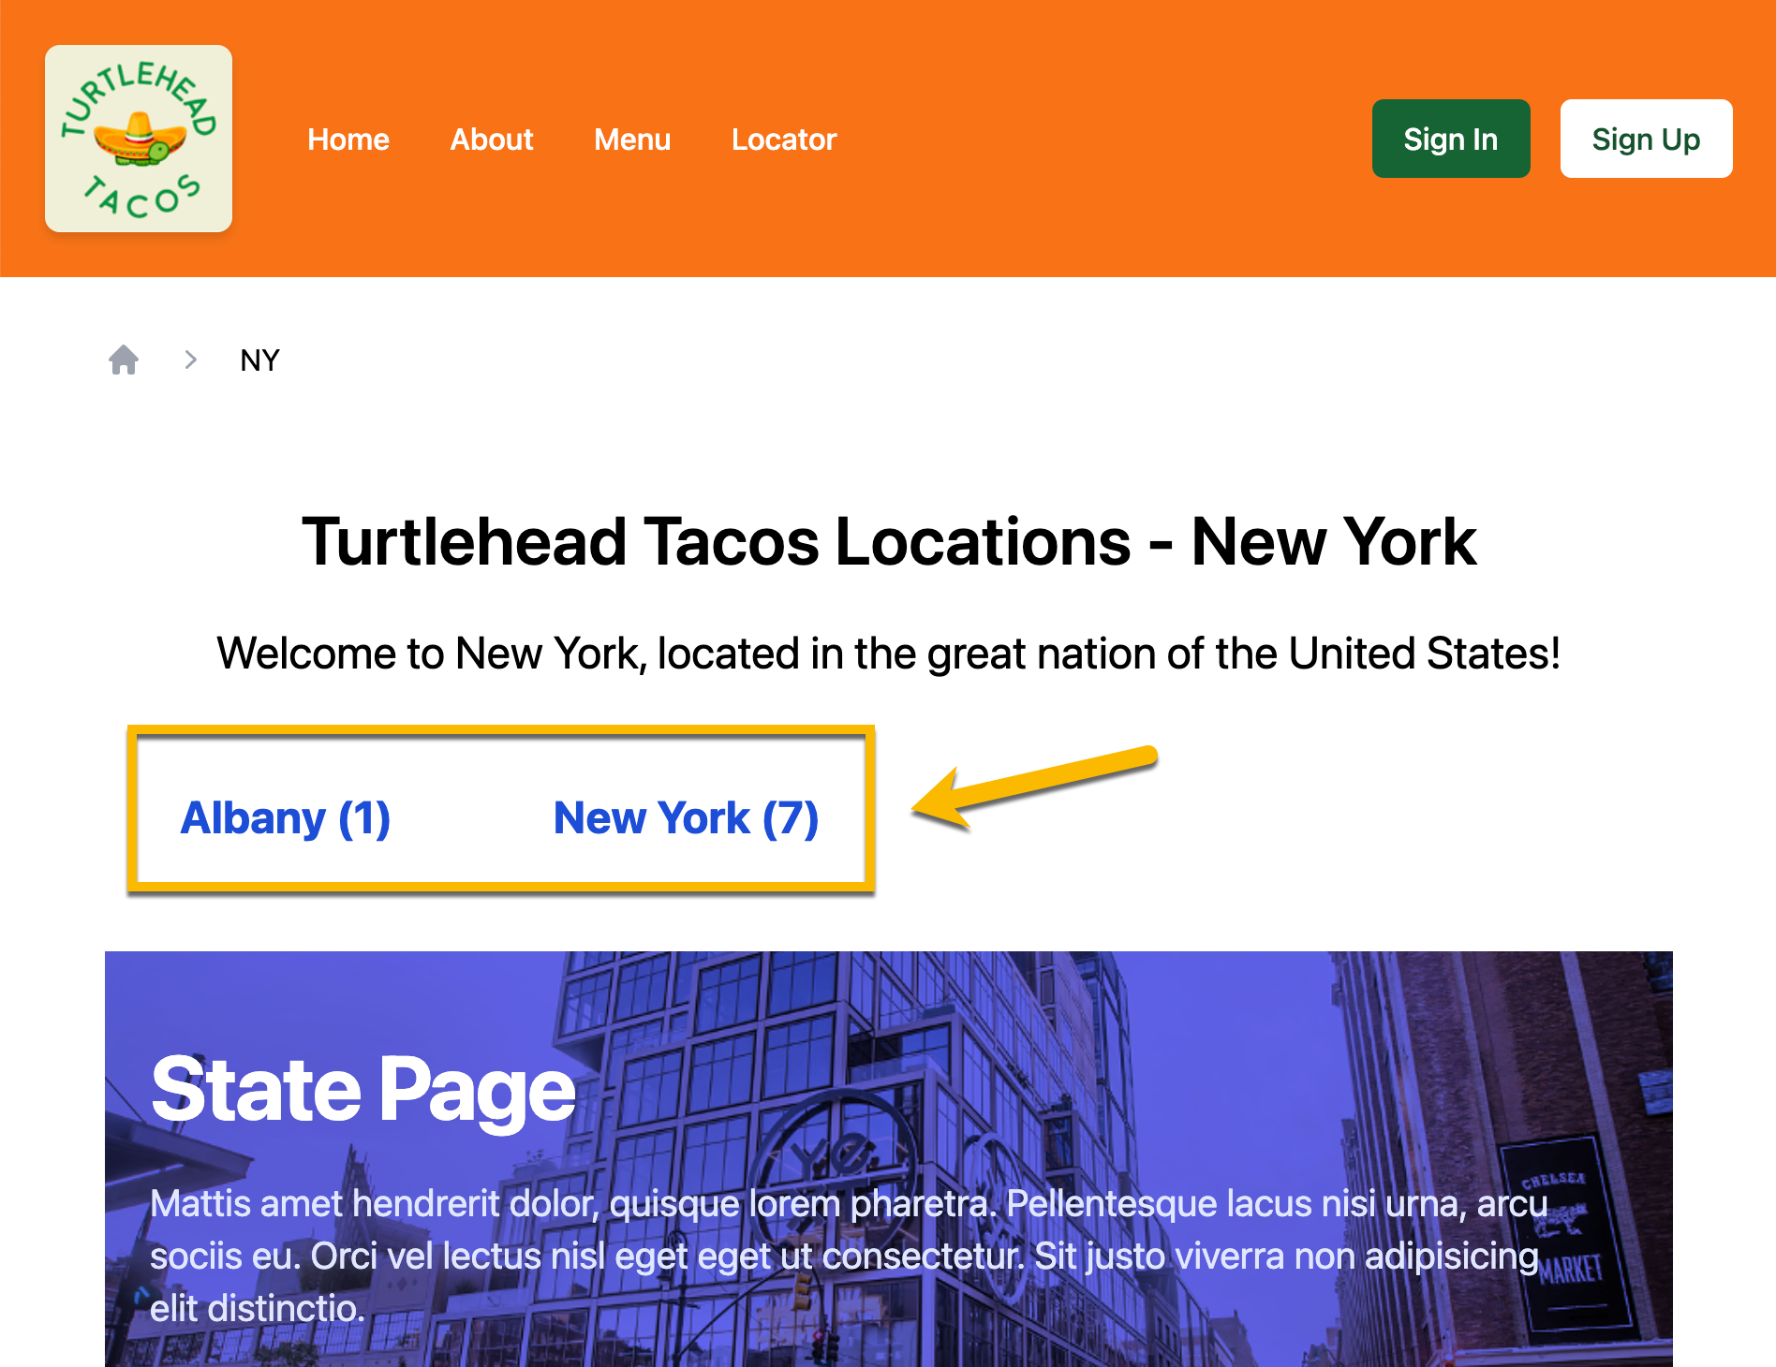Image resolution: width=1776 pixels, height=1367 pixels.
Task: Open the New York (7) city link
Action: [x=686, y=817]
